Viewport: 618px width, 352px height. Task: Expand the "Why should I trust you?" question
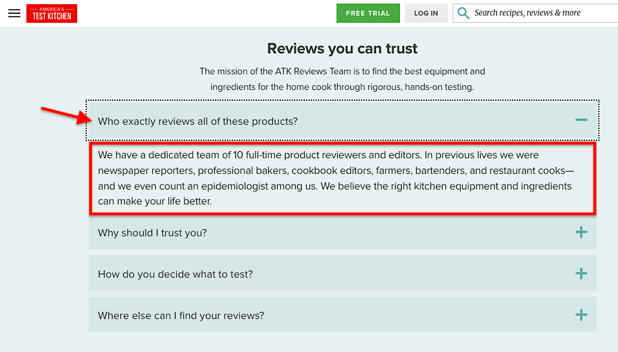click(153, 233)
